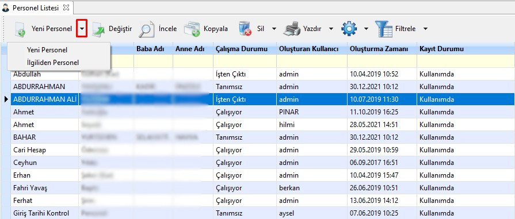The image size is (515, 219).
Task: Click the Kopyala button label
Action: pos(215,29)
